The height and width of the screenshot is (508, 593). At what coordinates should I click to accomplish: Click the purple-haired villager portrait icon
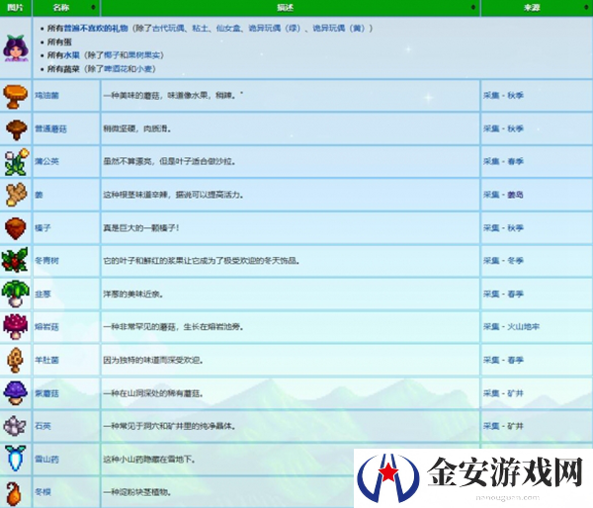click(x=16, y=48)
